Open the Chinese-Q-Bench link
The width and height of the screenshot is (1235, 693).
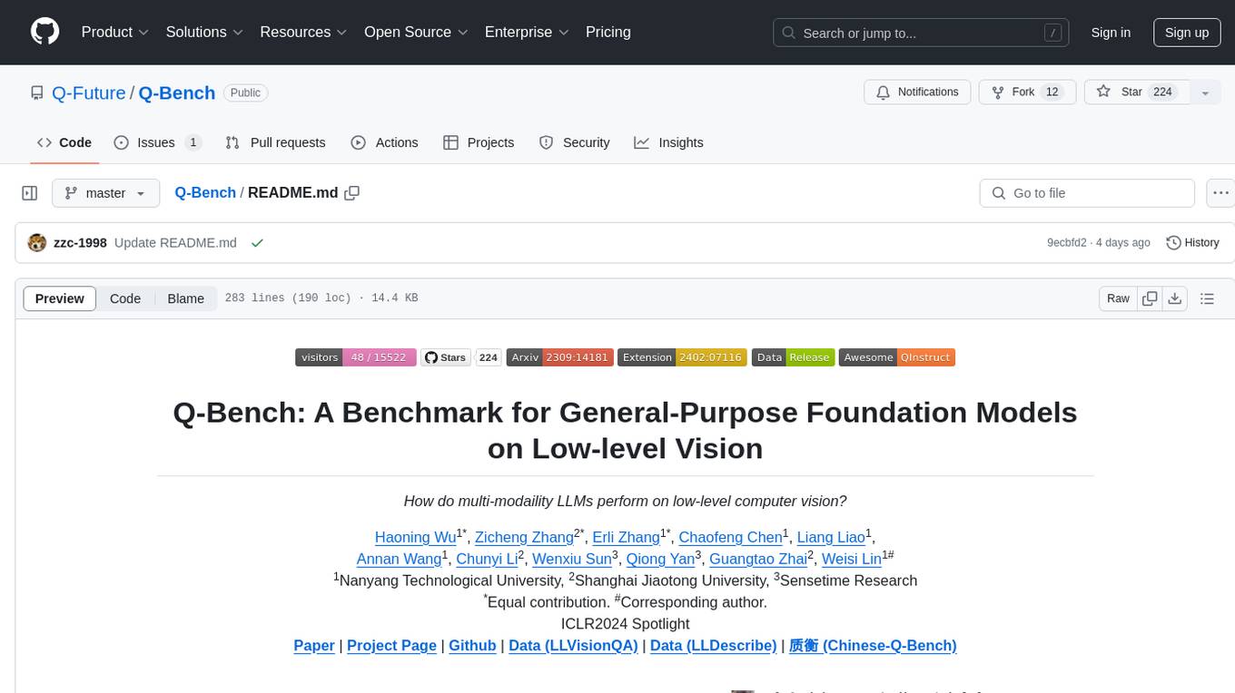tap(873, 646)
